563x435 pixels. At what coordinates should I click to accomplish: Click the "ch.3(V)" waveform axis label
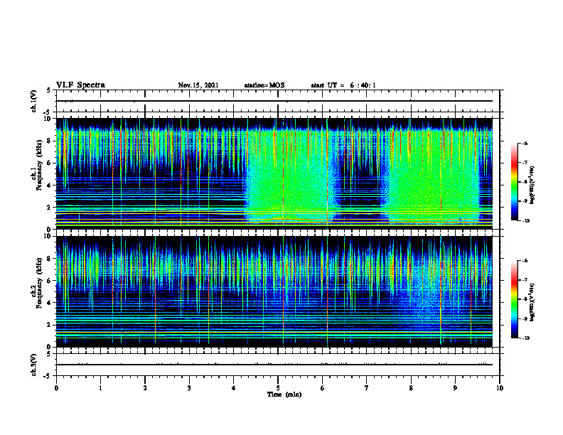(34, 365)
